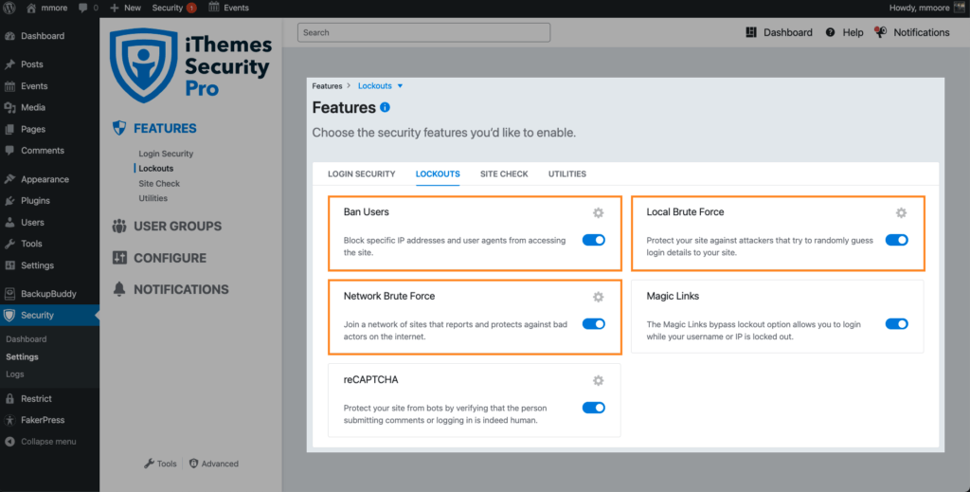Image resolution: width=970 pixels, height=492 pixels.
Task: Collapse the WordPress admin menu
Action: 40,441
